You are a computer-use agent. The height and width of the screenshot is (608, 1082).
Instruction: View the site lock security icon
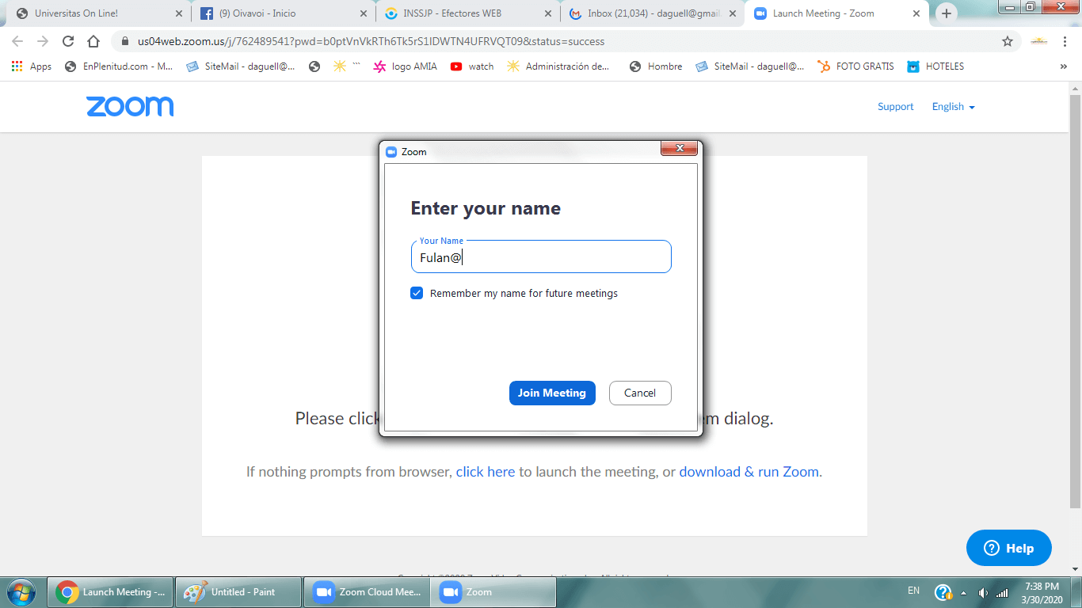[x=124, y=41]
